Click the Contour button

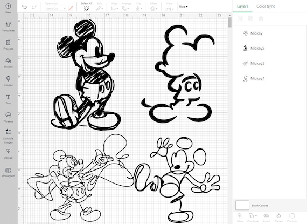[292, 218]
